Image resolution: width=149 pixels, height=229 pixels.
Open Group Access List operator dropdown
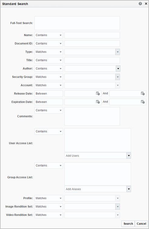tap(49, 166)
